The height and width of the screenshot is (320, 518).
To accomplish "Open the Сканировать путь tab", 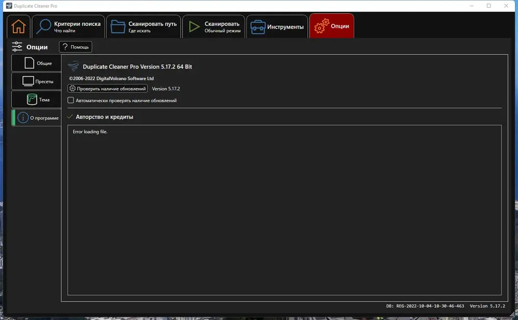I will (x=143, y=26).
